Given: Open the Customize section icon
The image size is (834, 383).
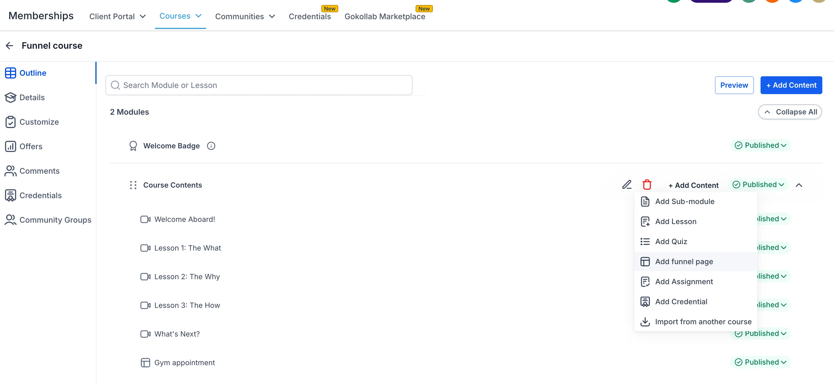Looking at the screenshot, I should click(x=11, y=122).
